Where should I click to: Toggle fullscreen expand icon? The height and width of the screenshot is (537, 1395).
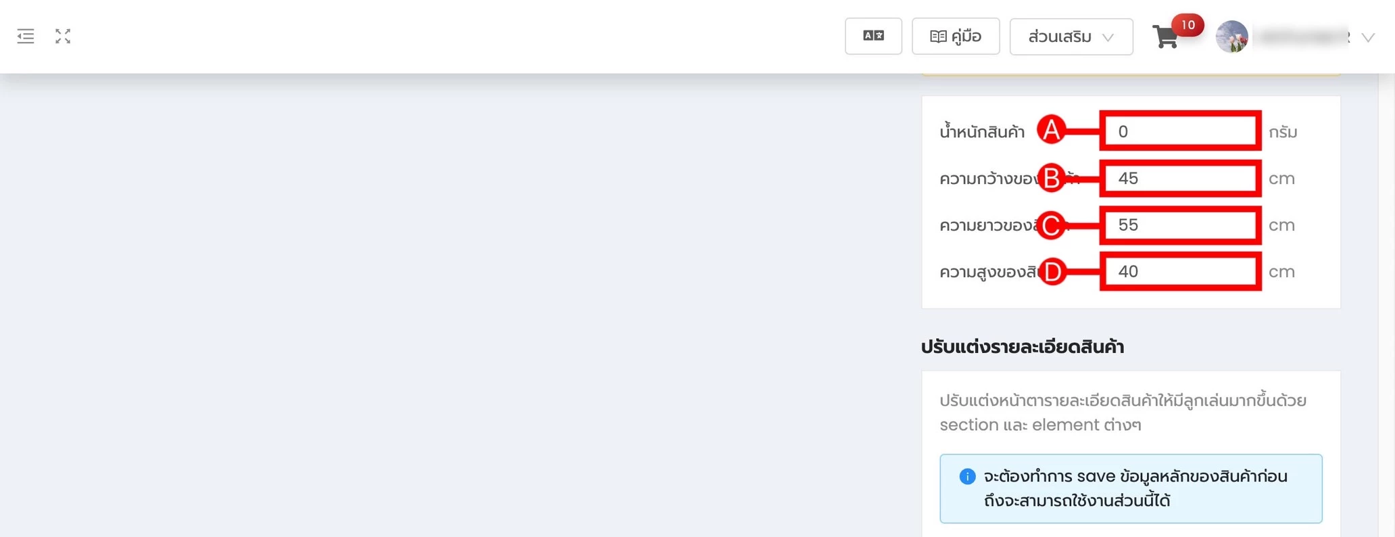click(63, 37)
